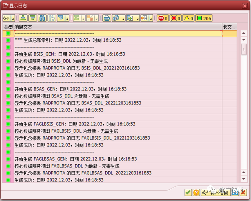Expand the filter funnel dropdown arrow
251x201 pixels.
(x=67, y=18)
